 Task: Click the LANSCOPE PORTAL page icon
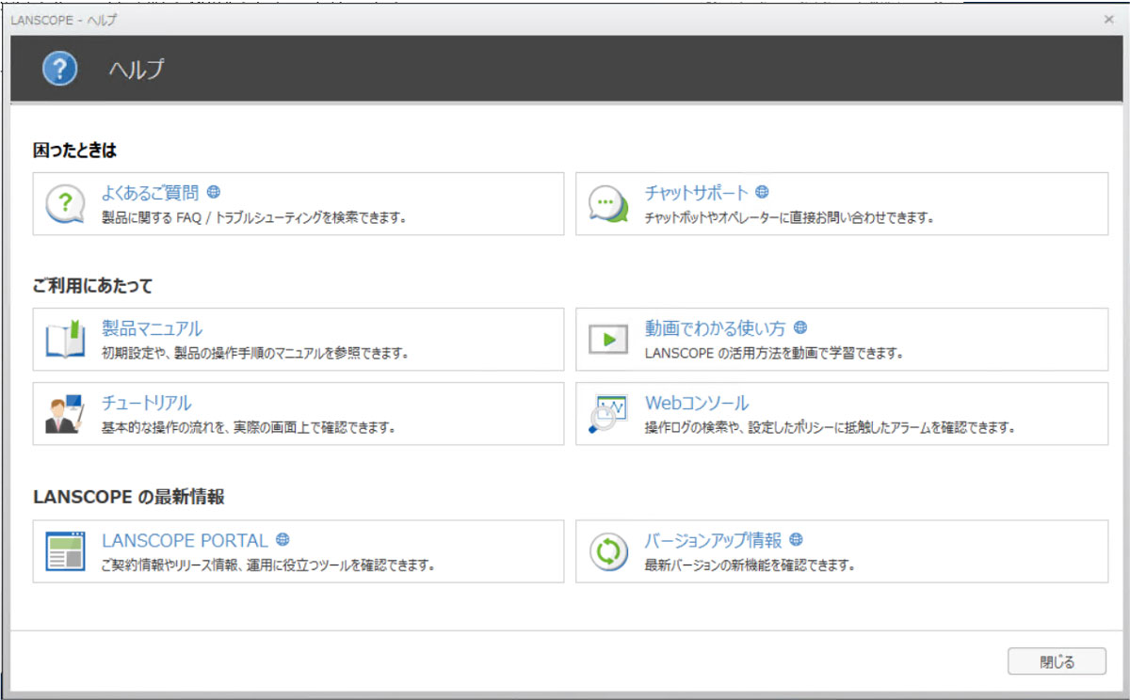click(65, 551)
